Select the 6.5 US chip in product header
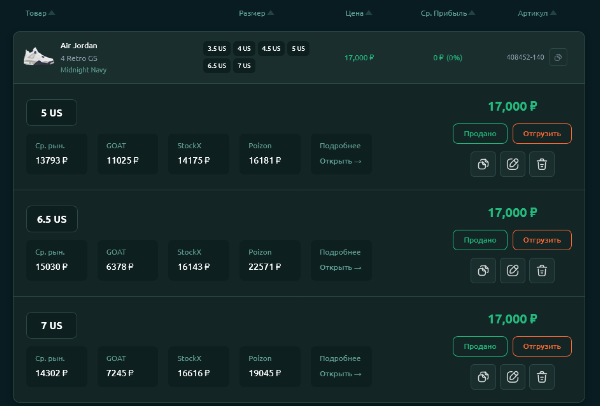This screenshot has height=406, width=600. pos(217,66)
